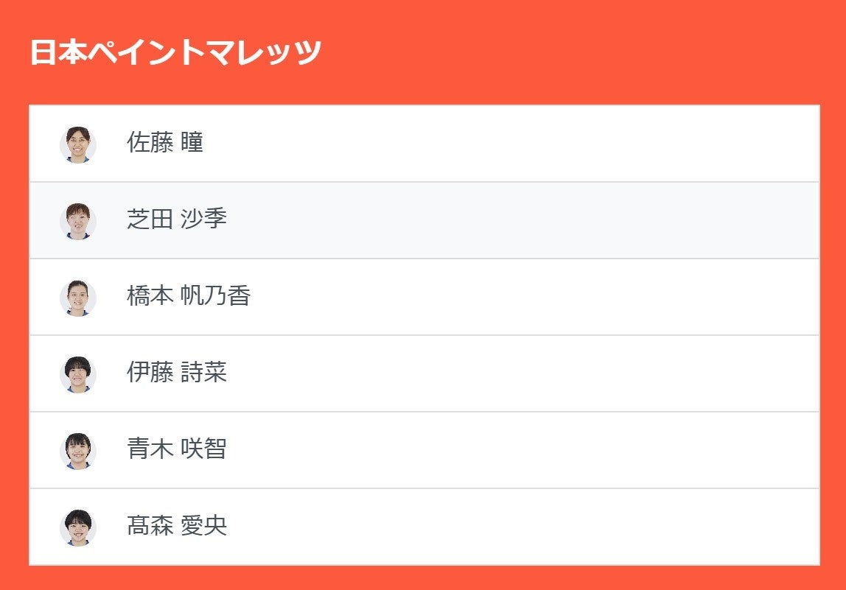Open the 佐藤 瞳 player name link
This screenshot has width=846, height=590.
pos(165,142)
